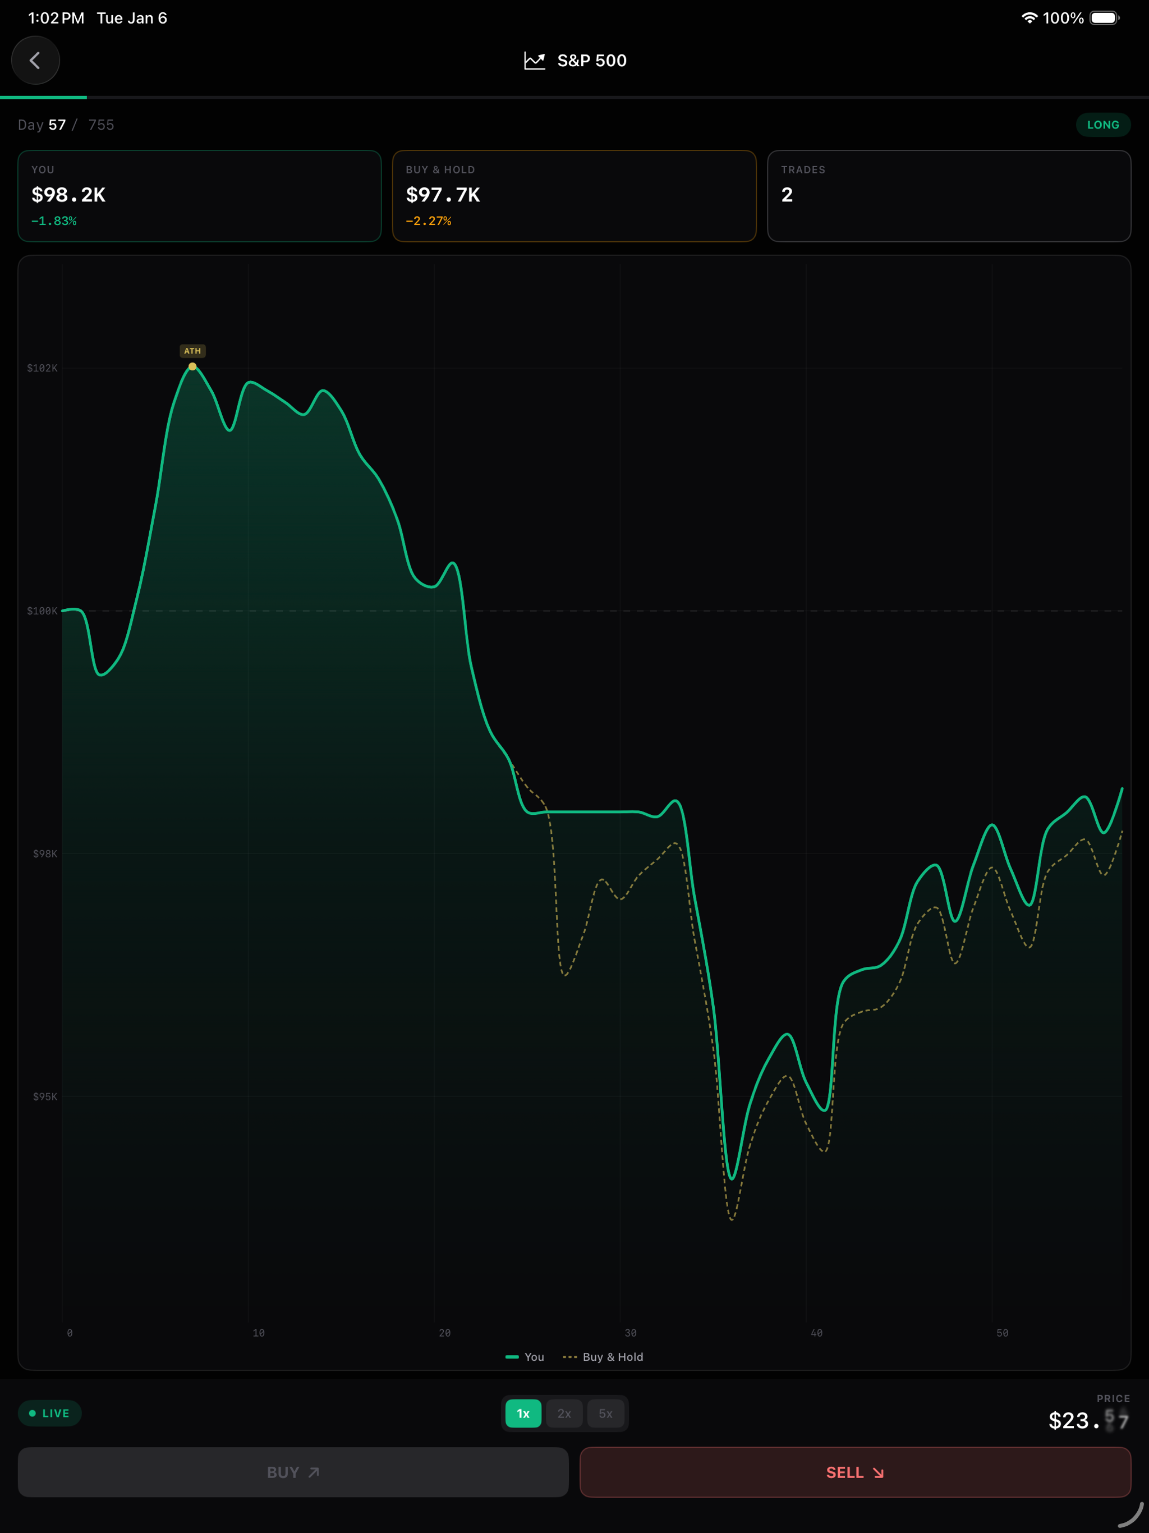
Task: Click the current PRICE value display
Action: [1089, 1420]
